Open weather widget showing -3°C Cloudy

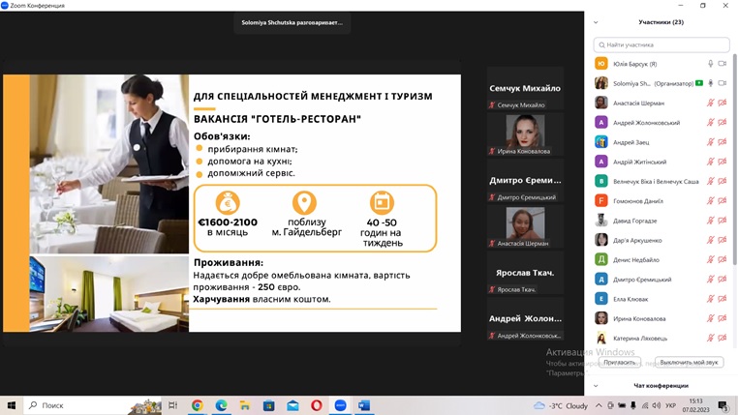click(x=561, y=405)
